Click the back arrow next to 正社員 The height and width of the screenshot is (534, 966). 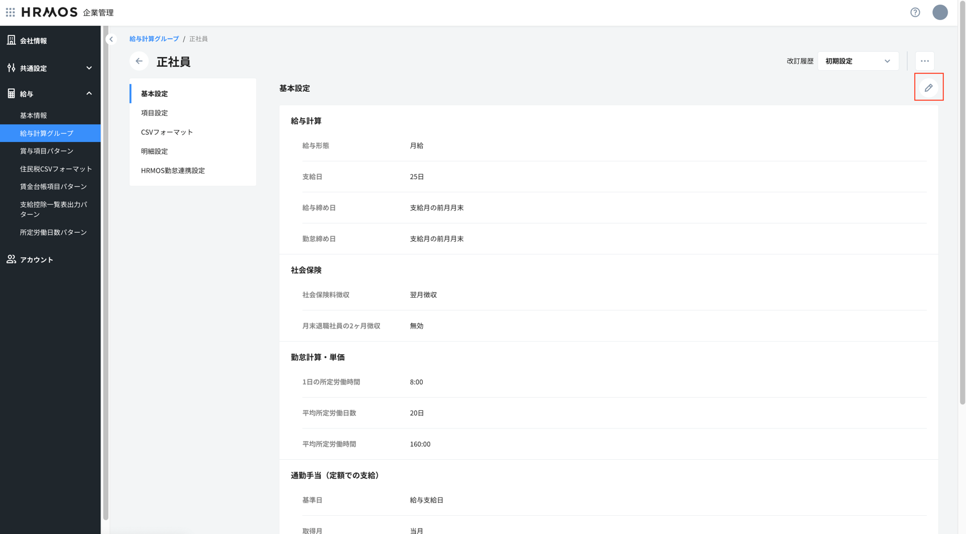[139, 61]
